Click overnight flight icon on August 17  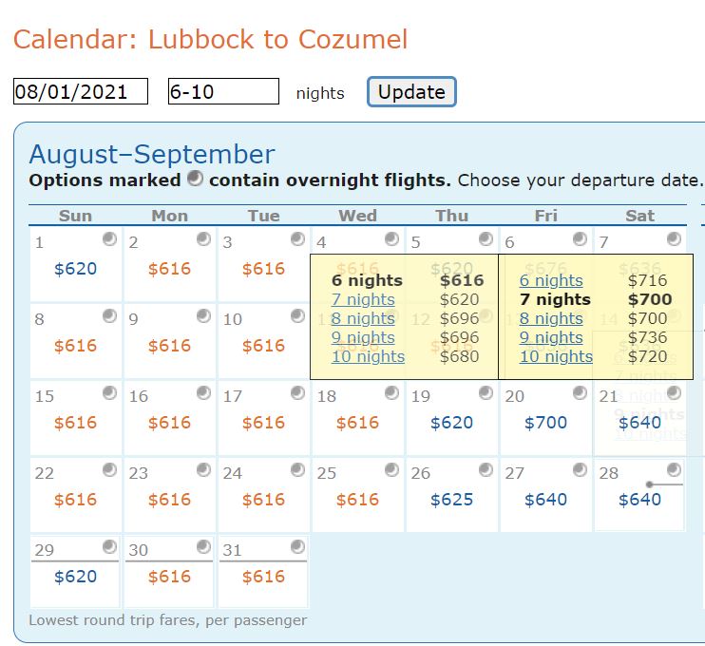[x=297, y=392]
